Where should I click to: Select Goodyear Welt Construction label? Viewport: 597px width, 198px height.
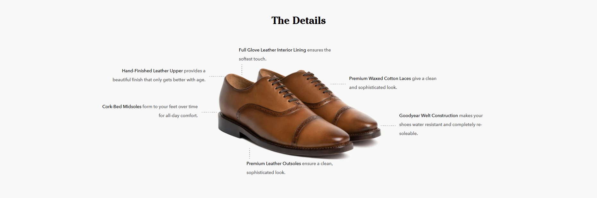429,115
